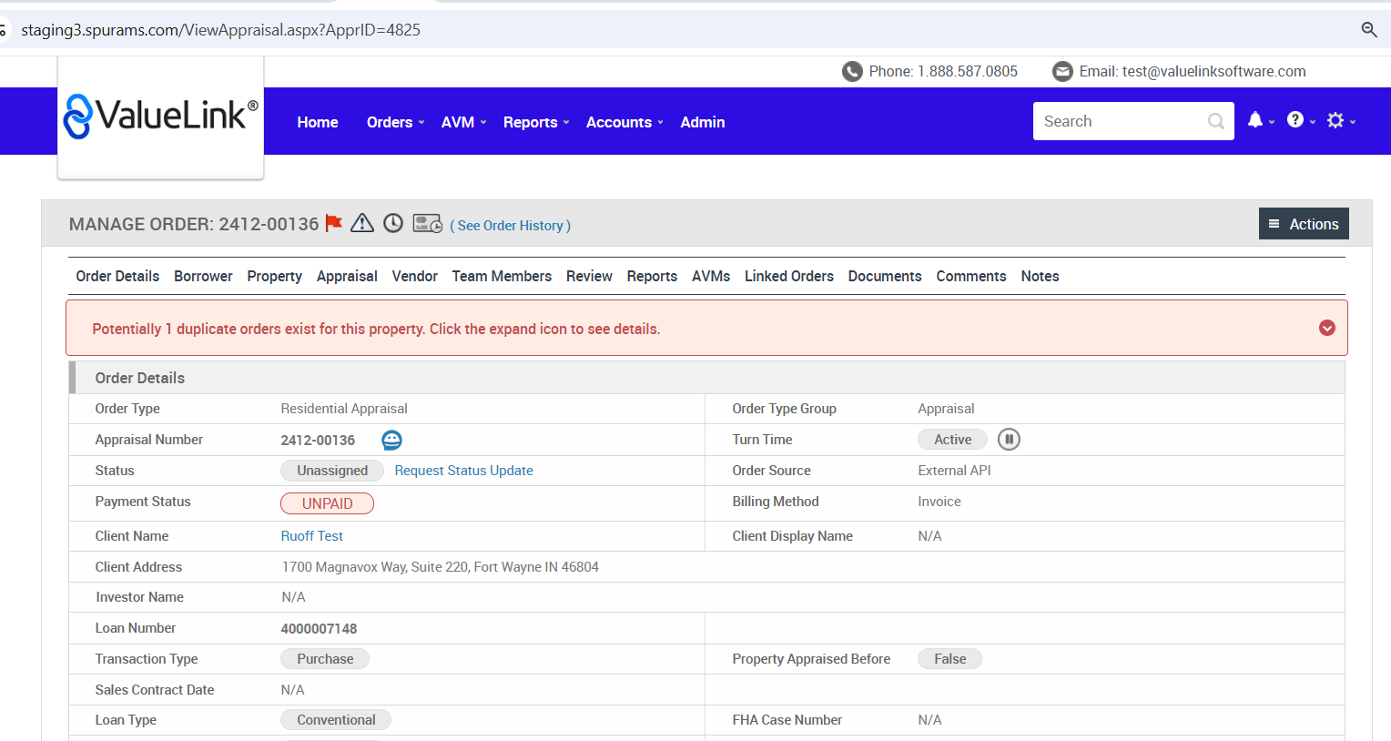The image size is (1391, 741).
Task: Click the ID card schedule icon
Action: tap(428, 223)
